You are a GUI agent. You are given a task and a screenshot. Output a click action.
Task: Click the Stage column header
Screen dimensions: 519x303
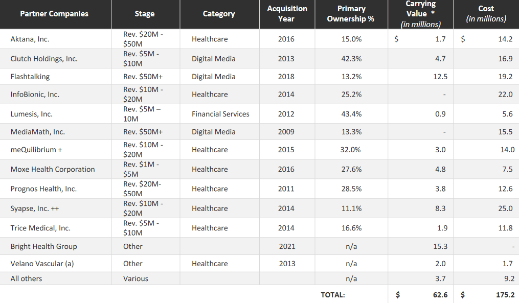click(145, 14)
